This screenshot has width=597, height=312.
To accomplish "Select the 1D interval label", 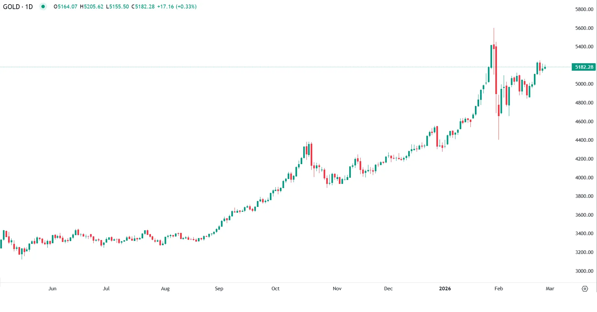I will point(29,6).
